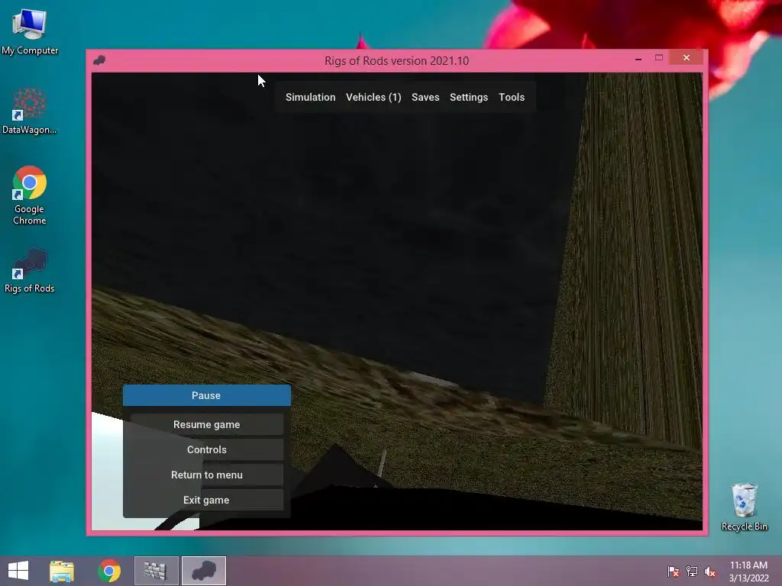Launch Chrome from the taskbar

coord(109,571)
